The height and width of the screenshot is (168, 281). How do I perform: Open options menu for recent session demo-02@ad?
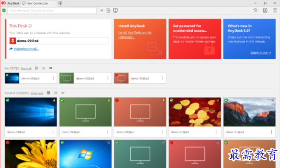[x=272, y=132]
